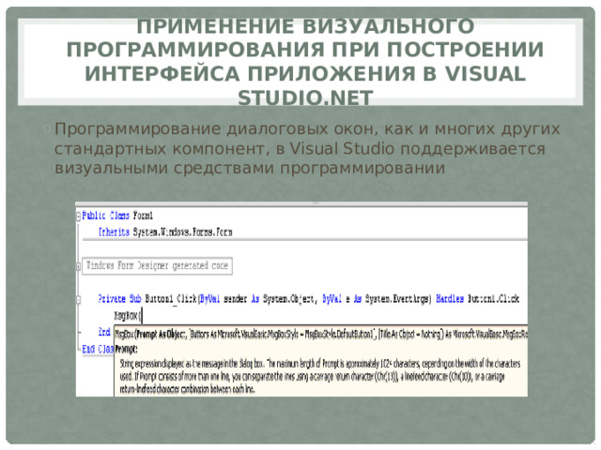Click the slide title 'ПРИМЕНЕНИЕ ВИЗУАЛЬНОГО'
Screen dimensions: 601x450
coord(305,27)
